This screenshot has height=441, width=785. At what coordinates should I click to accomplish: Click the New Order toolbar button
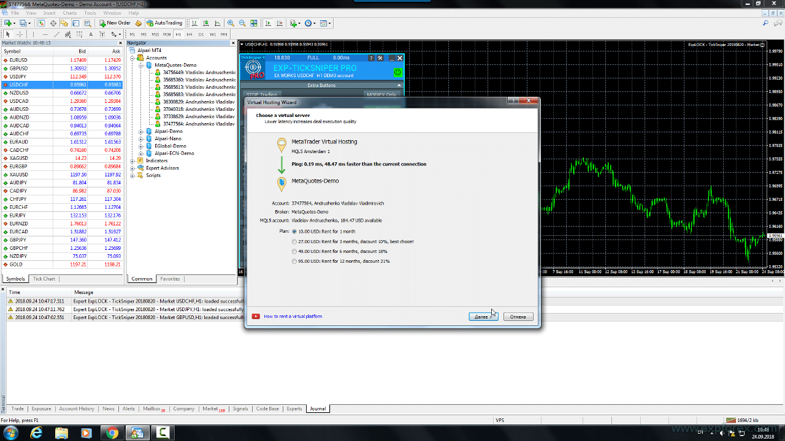pyautogui.click(x=115, y=23)
